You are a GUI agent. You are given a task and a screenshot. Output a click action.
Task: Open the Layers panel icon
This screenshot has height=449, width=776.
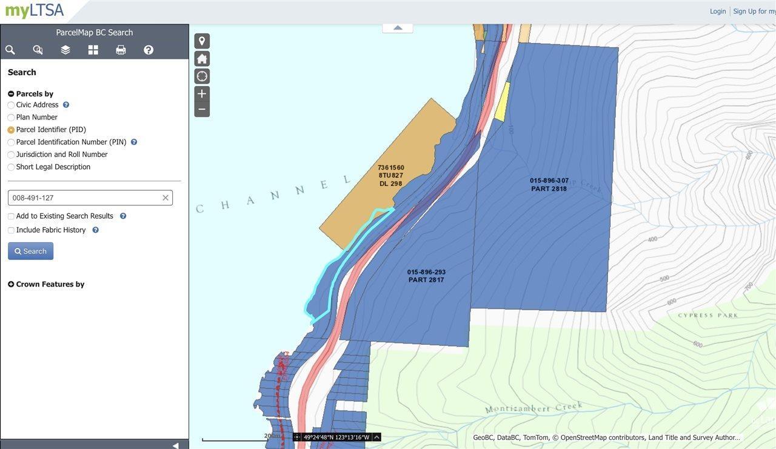pyautogui.click(x=65, y=50)
